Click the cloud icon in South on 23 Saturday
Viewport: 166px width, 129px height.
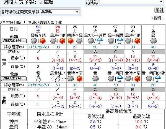pos(34,41)
